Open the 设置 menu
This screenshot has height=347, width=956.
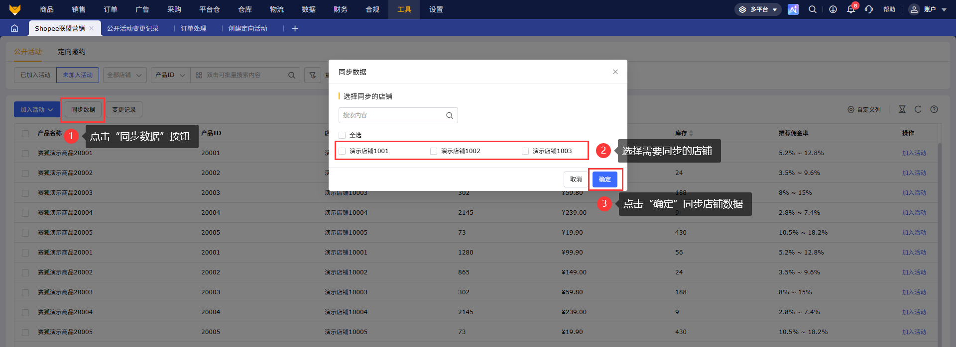coord(436,9)
